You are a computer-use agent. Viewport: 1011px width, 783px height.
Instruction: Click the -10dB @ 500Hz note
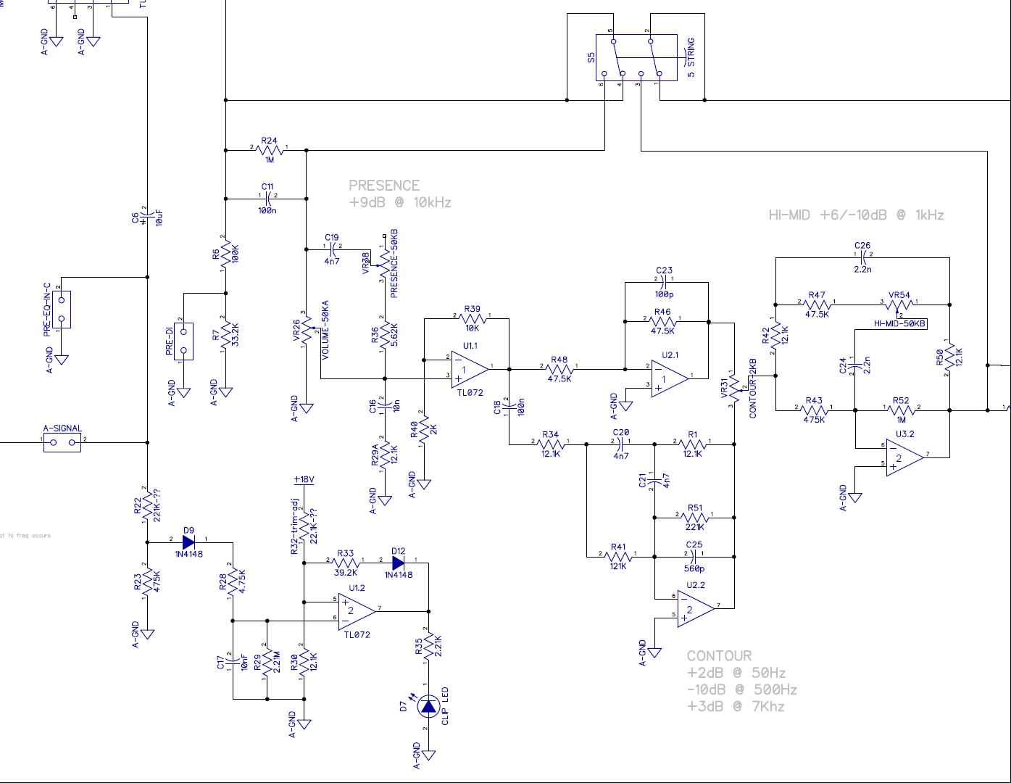click(742, 690)
